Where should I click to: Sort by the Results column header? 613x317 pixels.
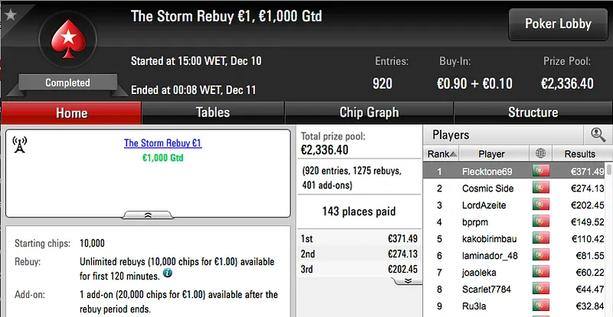tap(579, 154)
